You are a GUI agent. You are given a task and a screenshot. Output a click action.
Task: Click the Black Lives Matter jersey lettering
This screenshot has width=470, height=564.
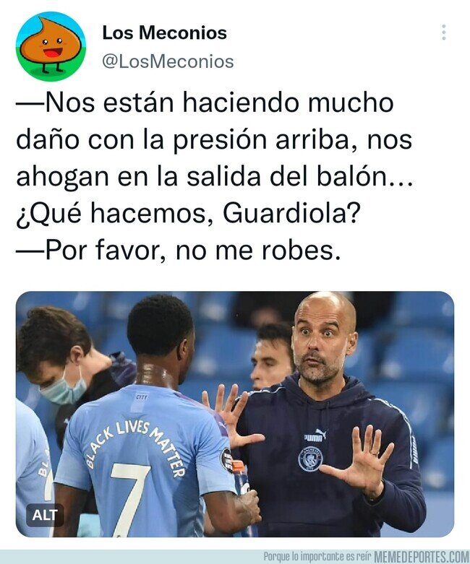[135, 444]
